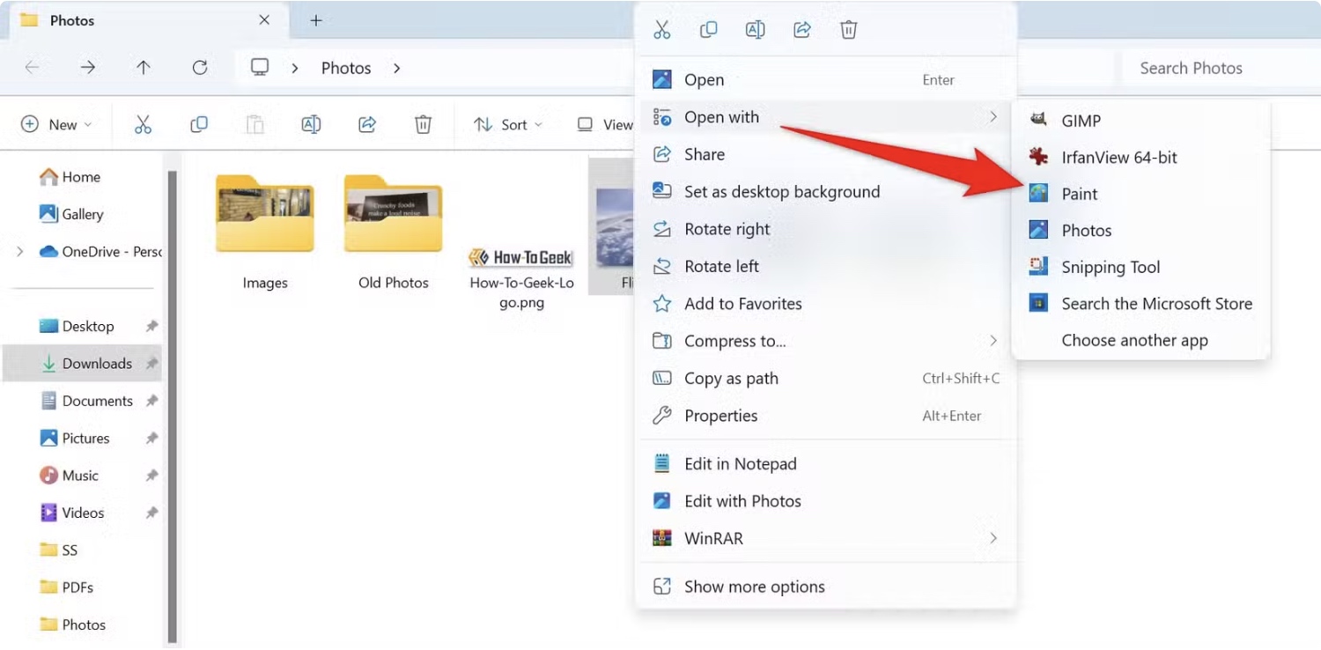
Task: Close the Photos tab
Action: 264,20
